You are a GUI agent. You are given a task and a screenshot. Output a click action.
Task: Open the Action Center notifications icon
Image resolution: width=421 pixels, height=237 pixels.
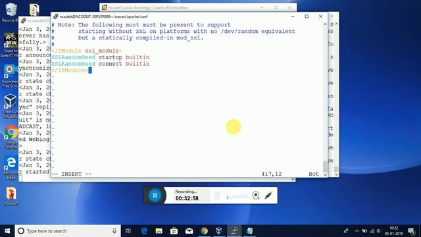pyautogui.click(x=411, y=231)
